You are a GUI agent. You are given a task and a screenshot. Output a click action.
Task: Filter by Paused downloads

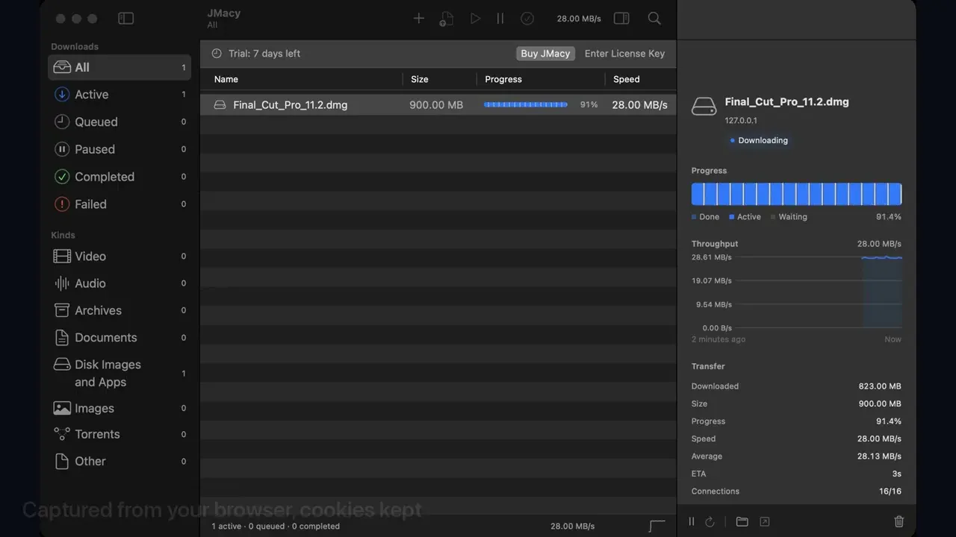[119, 149]
